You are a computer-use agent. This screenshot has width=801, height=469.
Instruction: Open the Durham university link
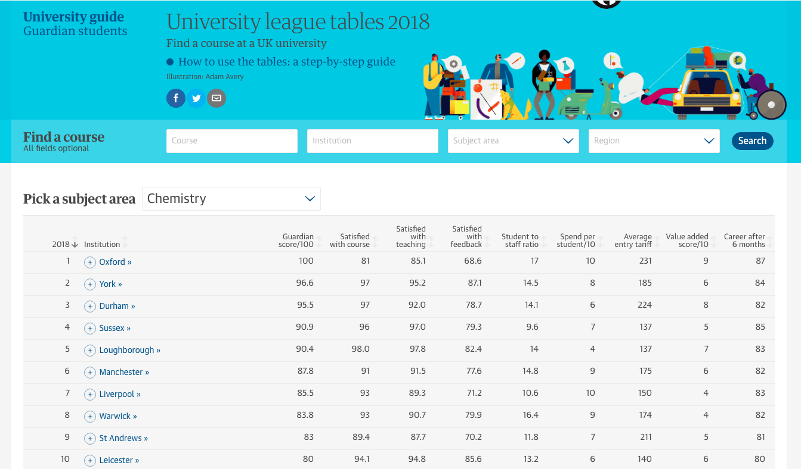point(117,306)
